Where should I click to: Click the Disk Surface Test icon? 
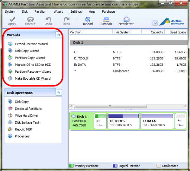click(10, 122)
